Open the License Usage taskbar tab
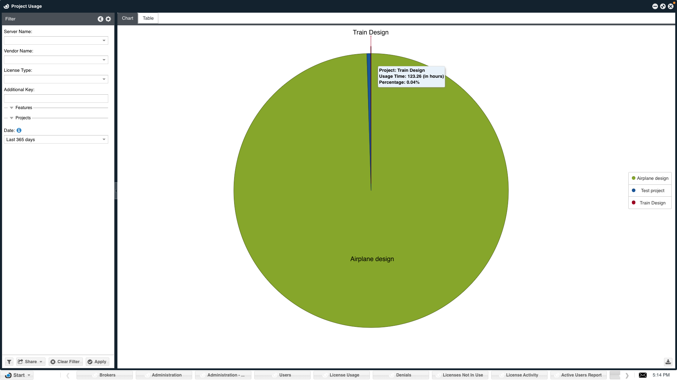This screenshot has height=380, width=677. (341, 375)
